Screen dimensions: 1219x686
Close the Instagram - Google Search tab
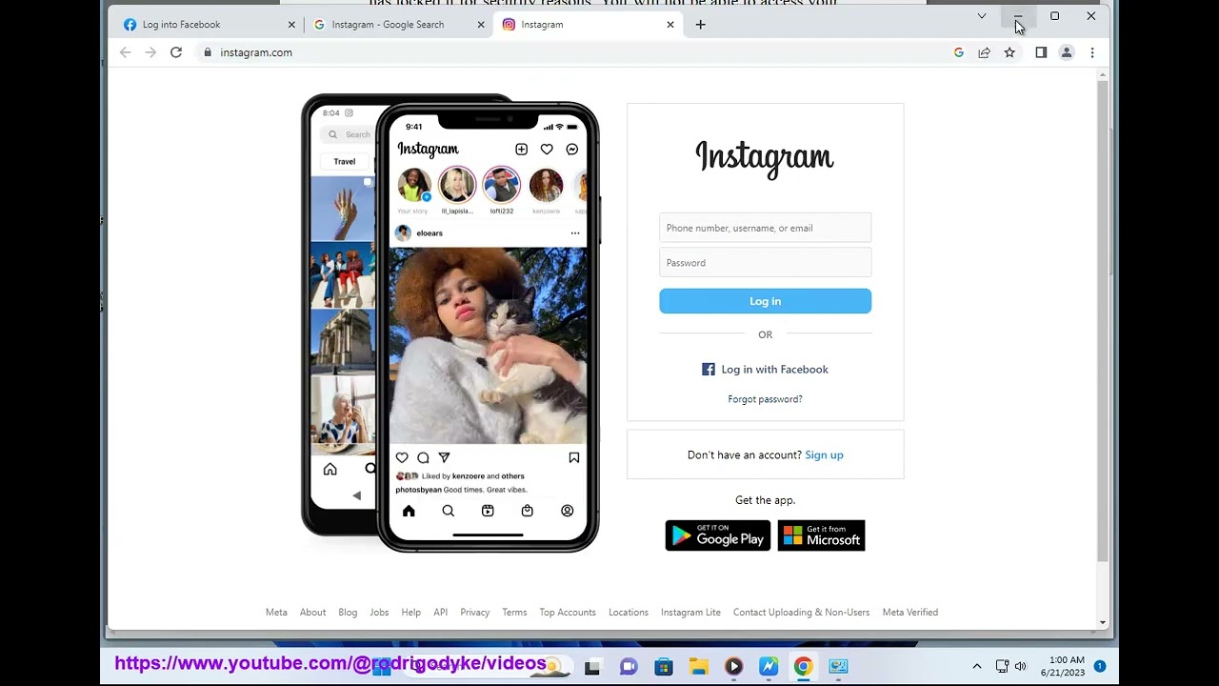(x=481, y=25)
